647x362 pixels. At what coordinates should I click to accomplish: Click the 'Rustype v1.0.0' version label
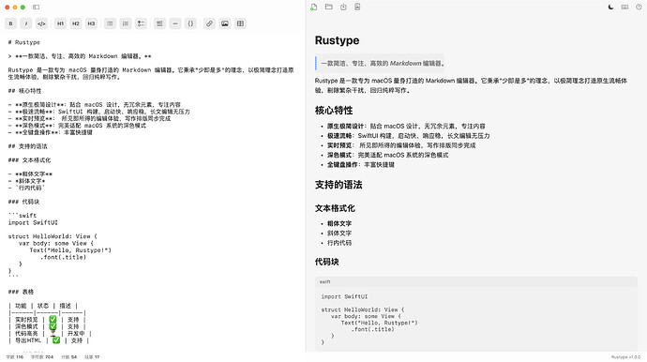tap(625, 357)
